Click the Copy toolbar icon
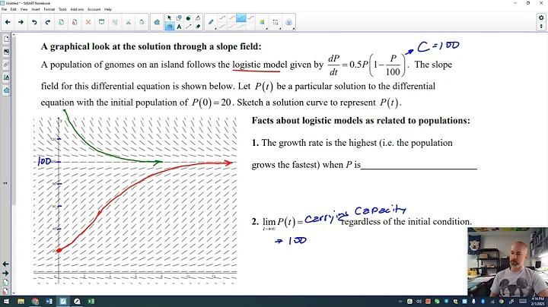The height and width of the screenshot is (307, 548). pos(115,22)
